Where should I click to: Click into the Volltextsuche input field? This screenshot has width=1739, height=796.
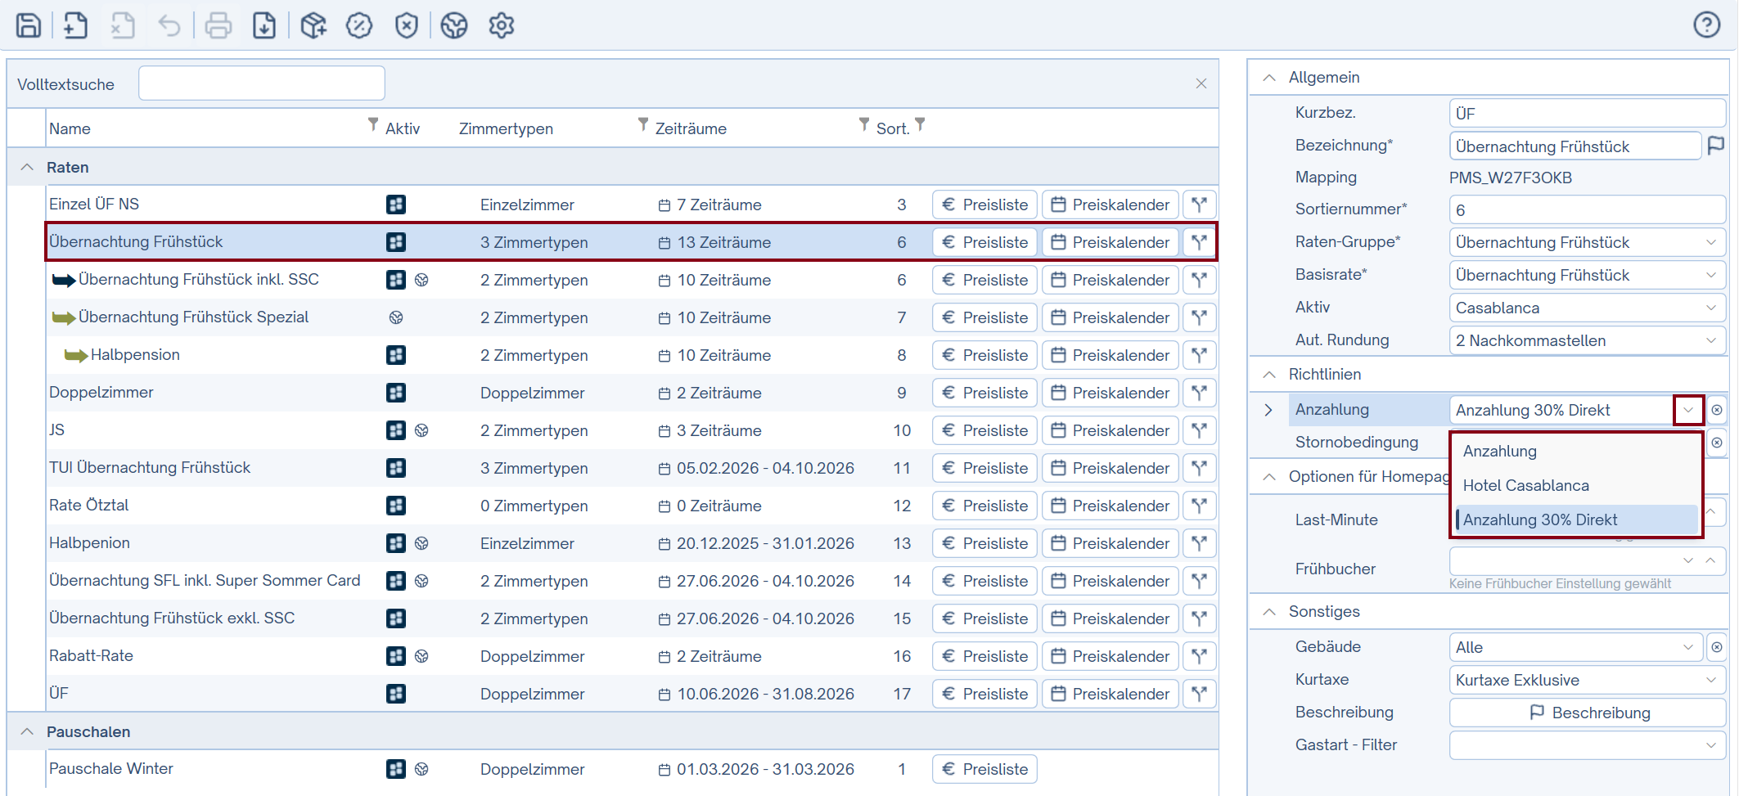click(x=262, y=83)
